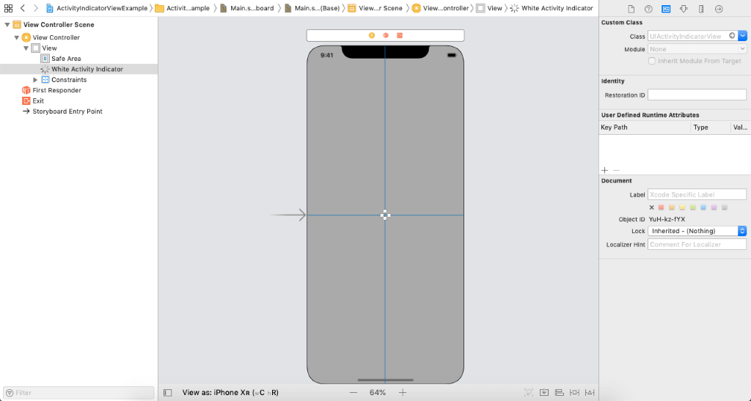
Task: Select First Responder in the outline
Action: tap(56, 90)
